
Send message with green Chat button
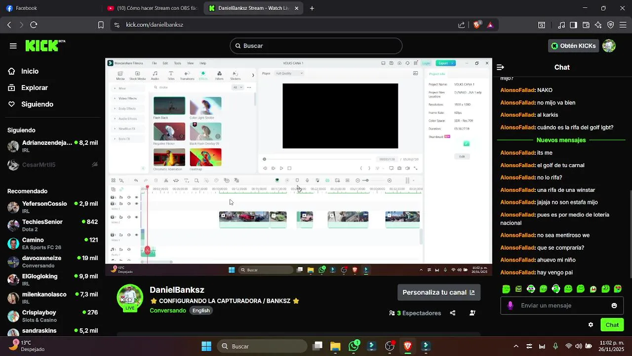[x=612, y=325]
